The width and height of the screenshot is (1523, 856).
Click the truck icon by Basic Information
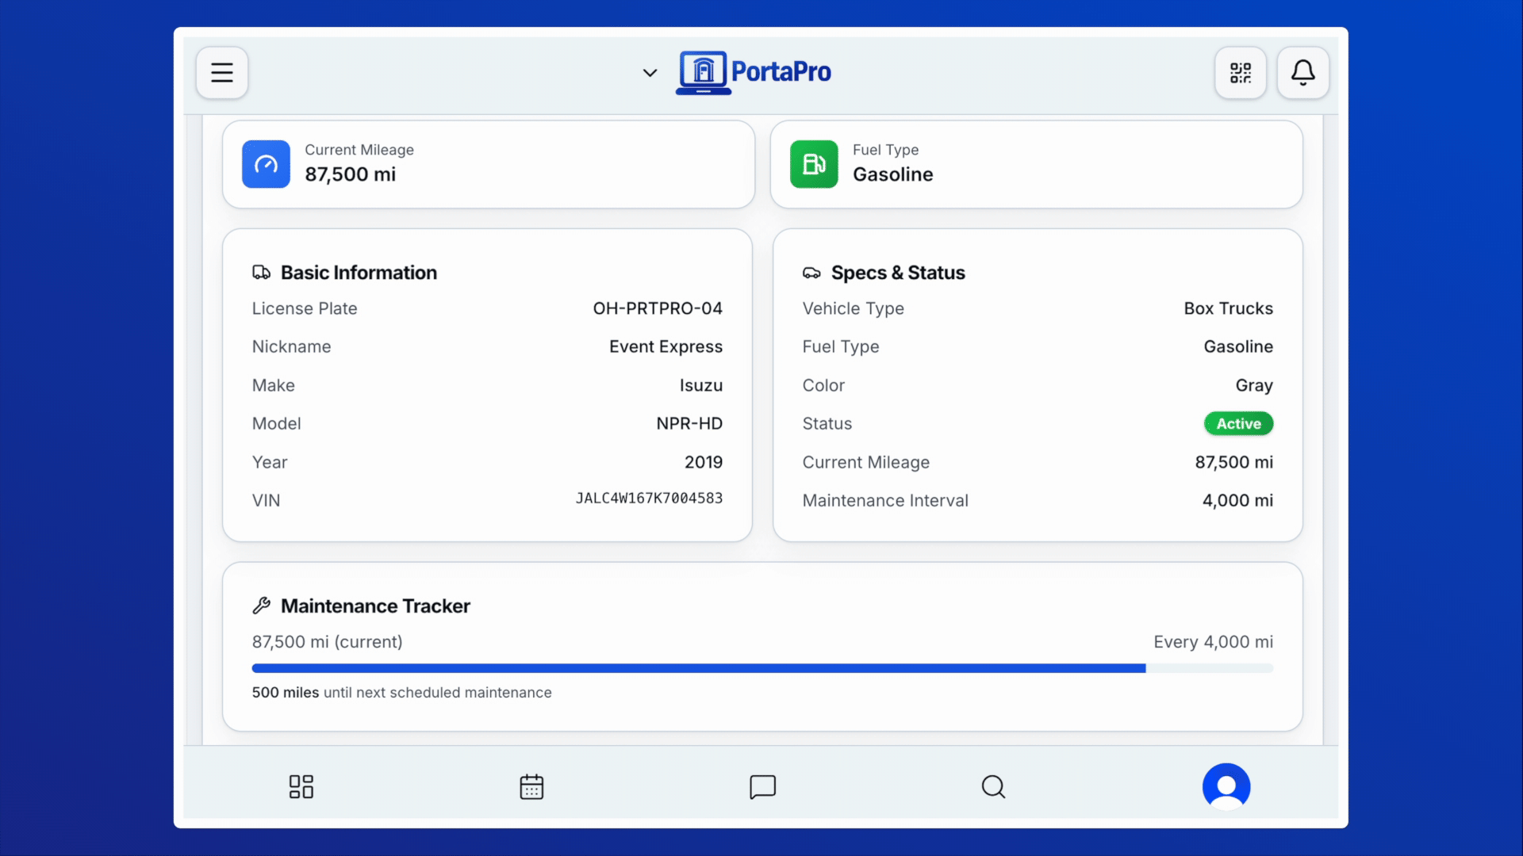pos(261,273)
